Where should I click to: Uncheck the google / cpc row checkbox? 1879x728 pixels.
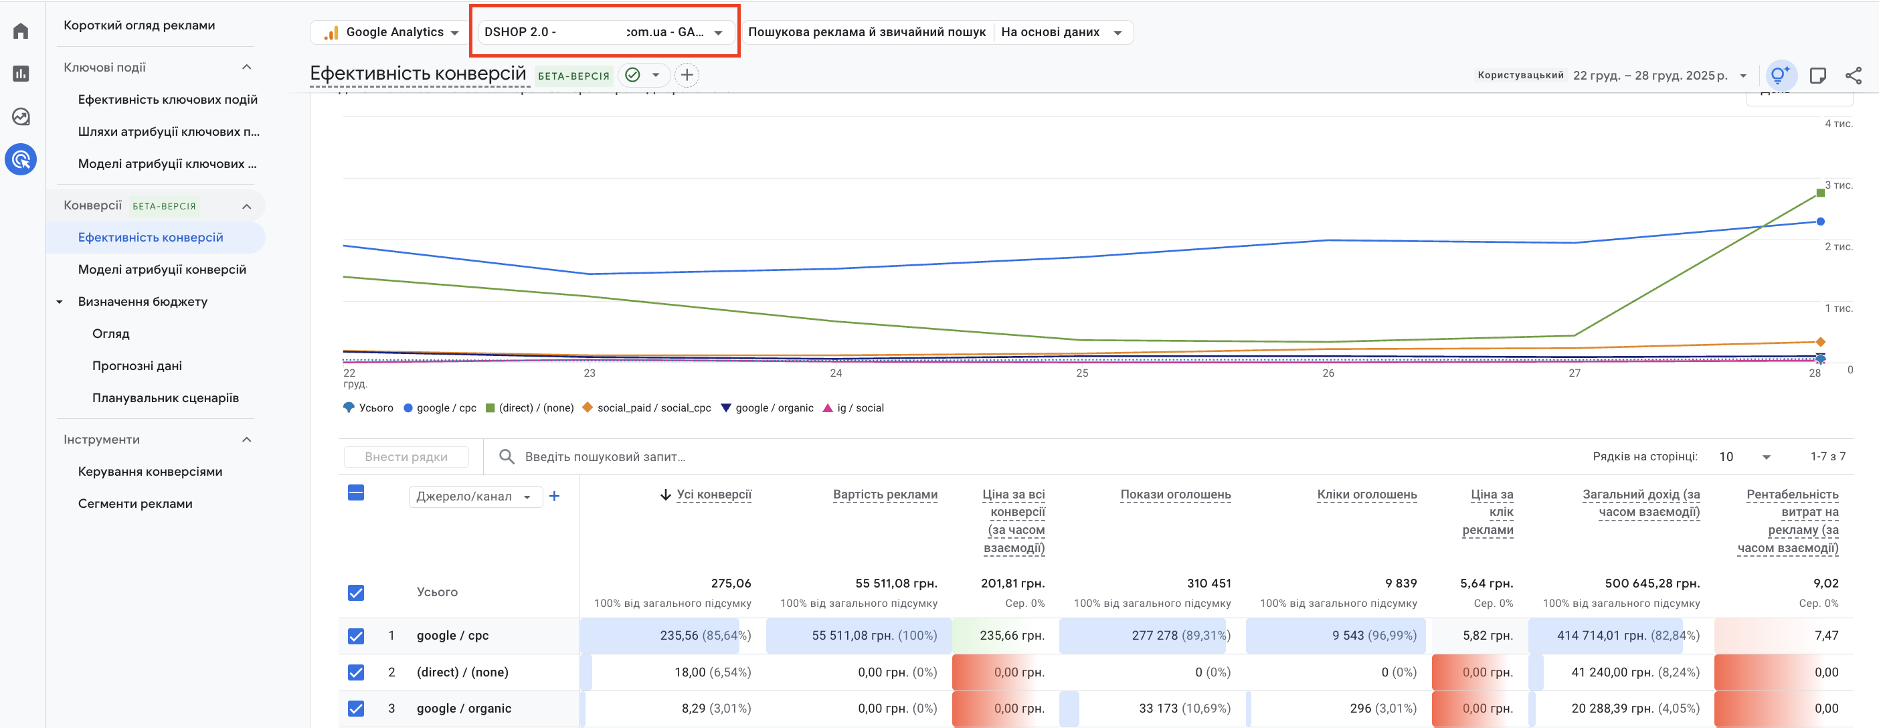356,636
